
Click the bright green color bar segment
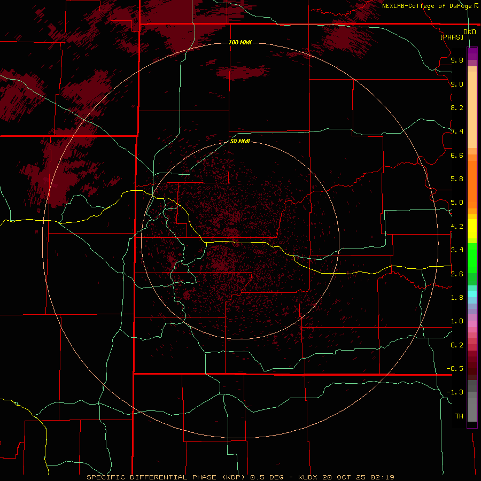coord(472,258)
